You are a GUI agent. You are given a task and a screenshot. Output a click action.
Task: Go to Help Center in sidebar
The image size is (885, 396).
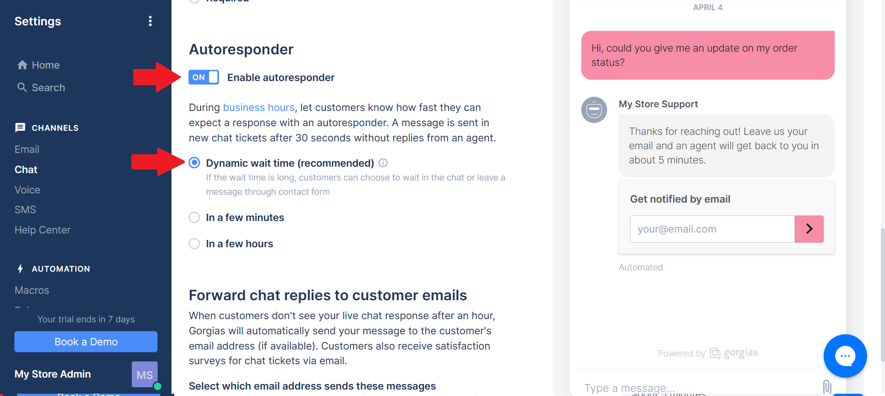click(x=42, y=230)
